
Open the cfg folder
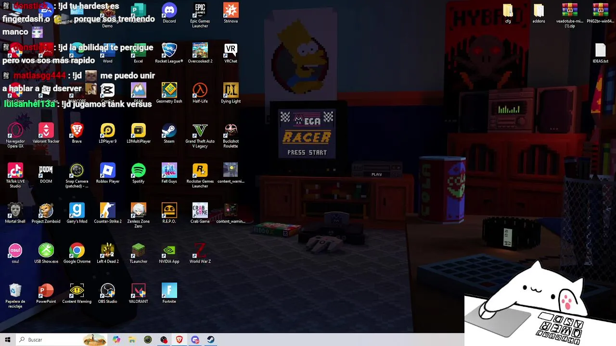click(x=508, y=13)
